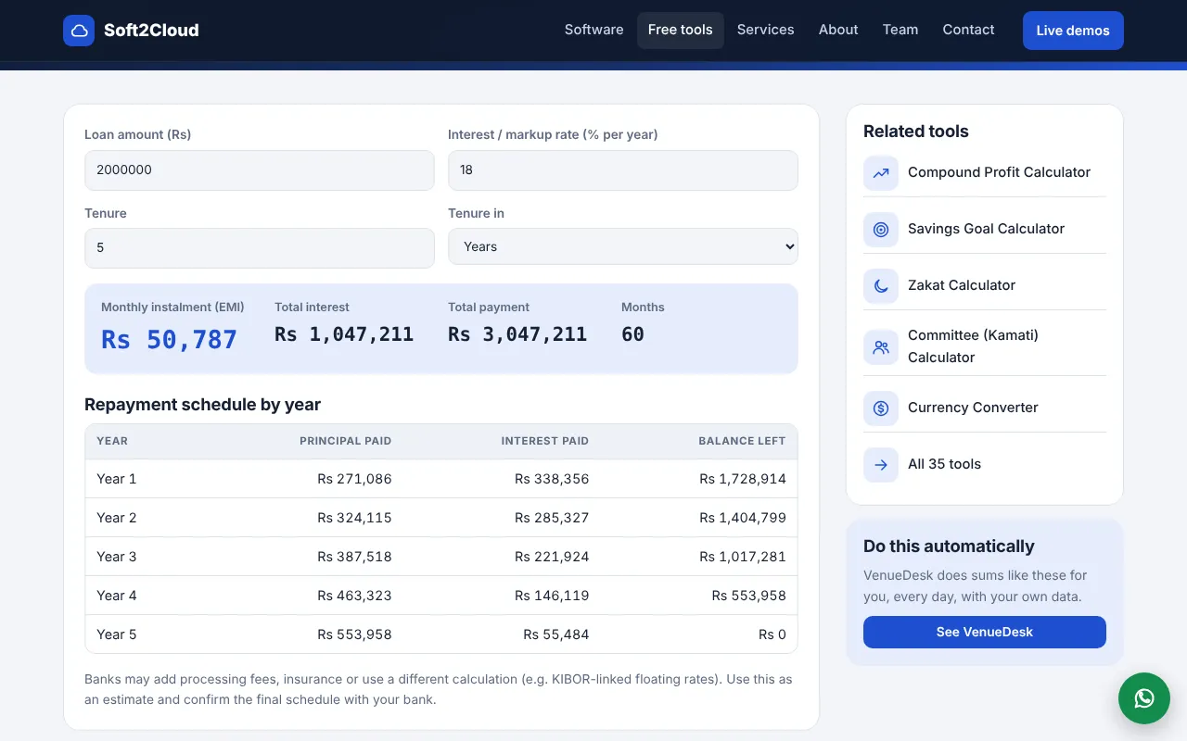Focus the Loan amount input field
Viewport: 1187px width, 741px height.
coord(260,170)
